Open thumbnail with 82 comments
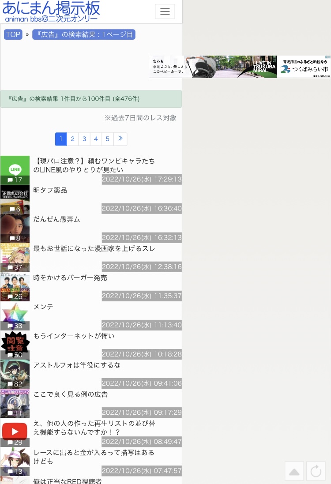Screen dimensions: 331x484 15,375
